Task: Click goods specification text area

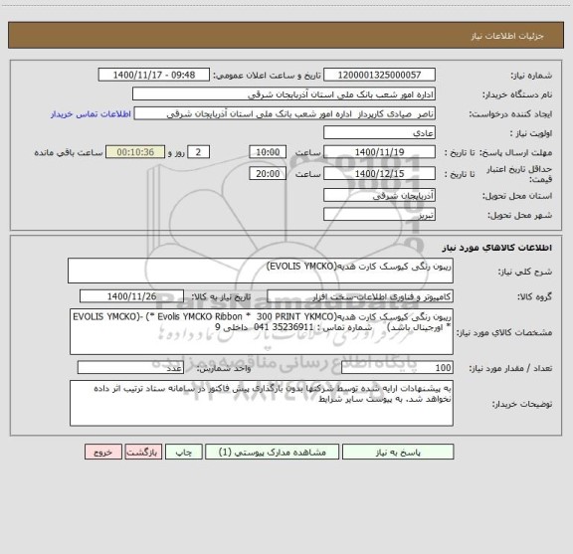Action: click(262, 332)
